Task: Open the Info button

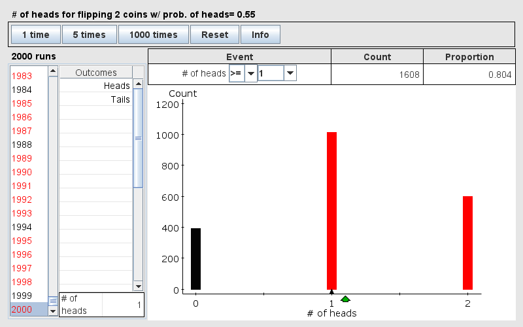Action: 260,35
